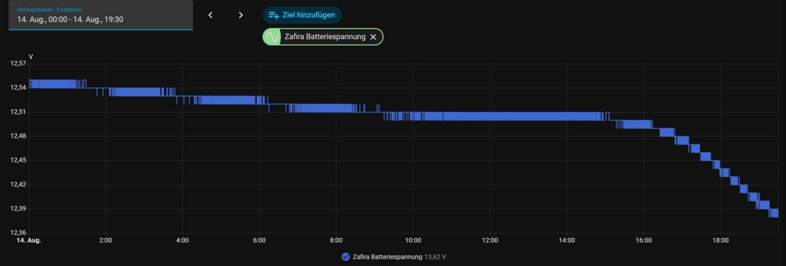Go to the previous time period arrow
The width and height of the screenshot is (786, 266).
pyautogui.click(x=210, y=15)
